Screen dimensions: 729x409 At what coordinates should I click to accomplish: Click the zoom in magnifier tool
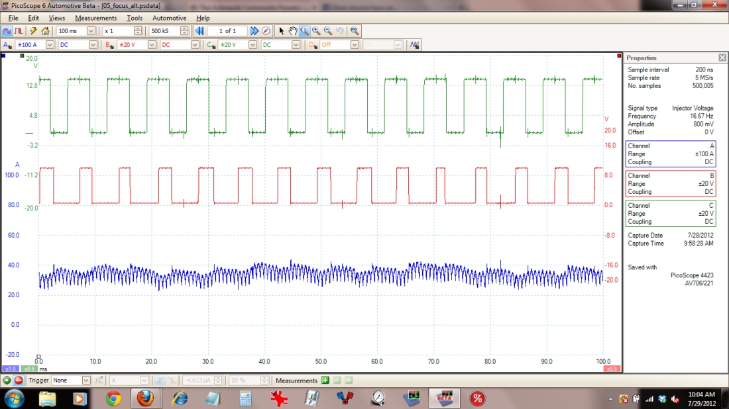(316, 31)
